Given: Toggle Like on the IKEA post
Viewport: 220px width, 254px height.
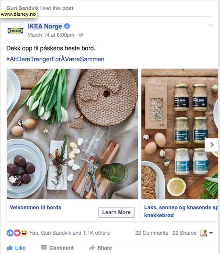Looking at the screenshot, I should (x=16, y=248).
